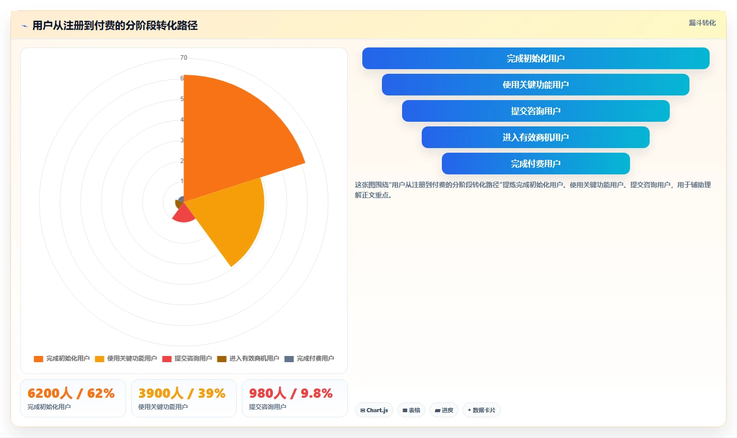Select funnel bar 完成初始化用户
The image size is (737, 438).
(535, 58)
